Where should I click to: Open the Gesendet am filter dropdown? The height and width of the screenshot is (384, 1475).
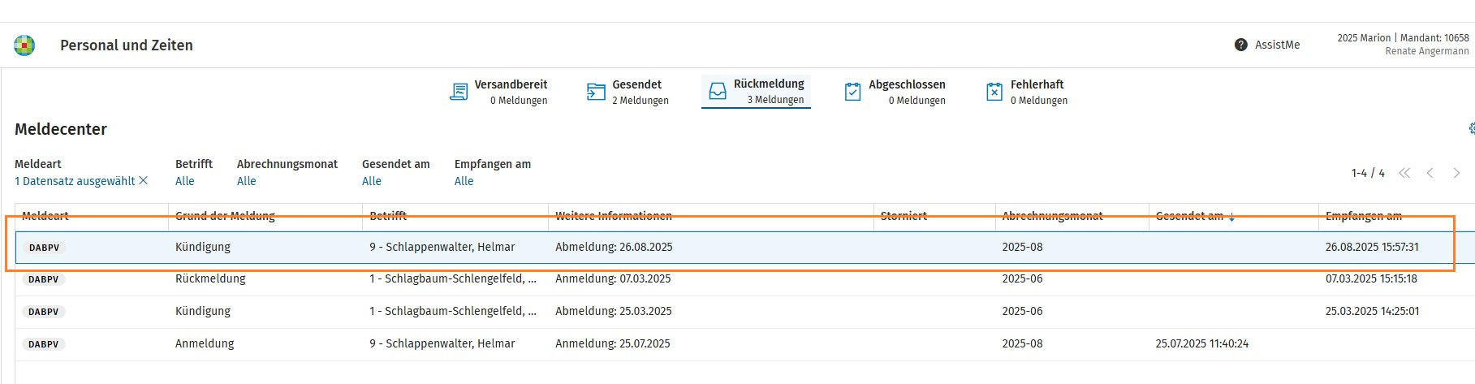point(372,181)
